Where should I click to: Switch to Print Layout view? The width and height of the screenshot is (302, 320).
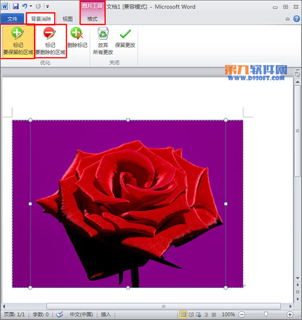point(183,314)
